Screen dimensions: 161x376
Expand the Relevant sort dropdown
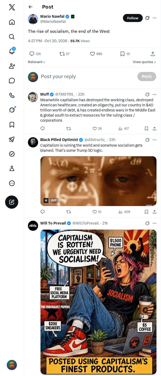(x=37, y=62)
